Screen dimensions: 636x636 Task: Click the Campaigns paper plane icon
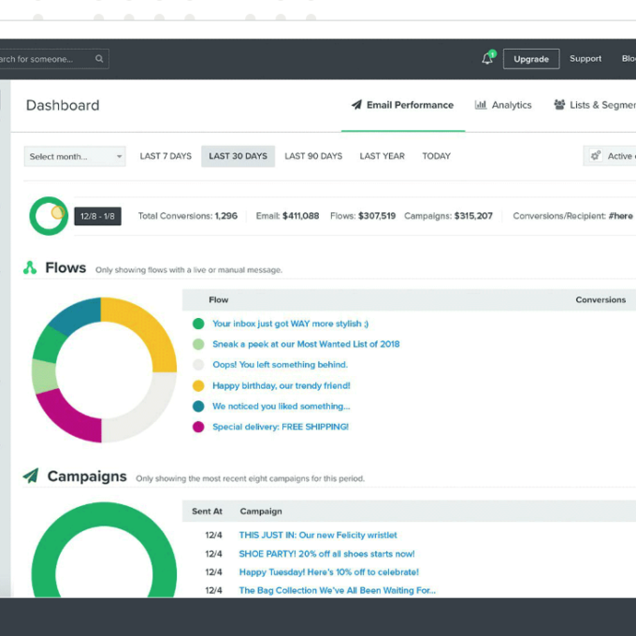[31, 476]
